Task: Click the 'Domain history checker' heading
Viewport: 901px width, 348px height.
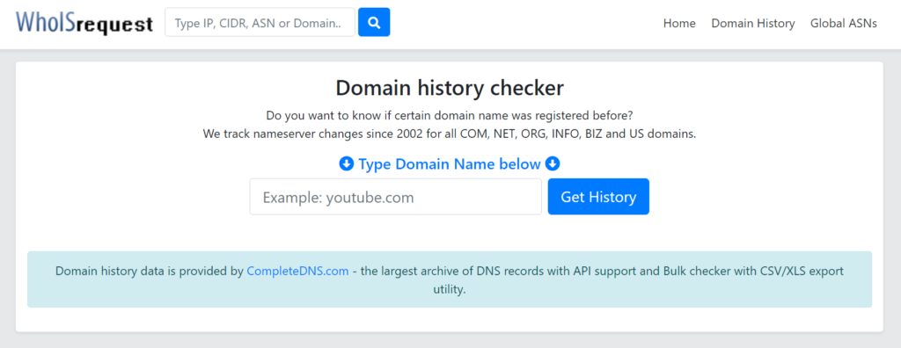Action: tap(450, 88)
